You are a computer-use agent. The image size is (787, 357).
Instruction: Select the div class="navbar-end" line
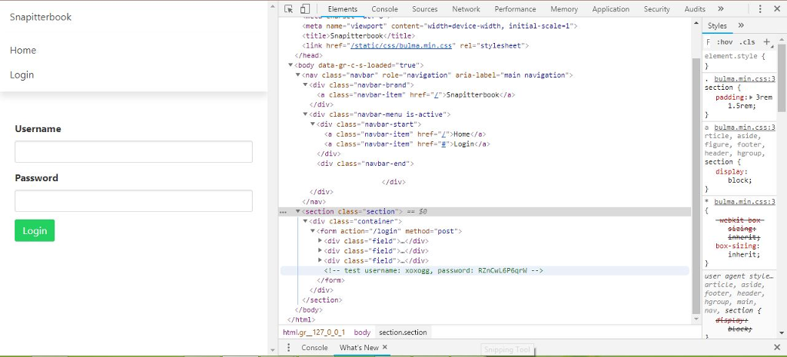(365, 164)
